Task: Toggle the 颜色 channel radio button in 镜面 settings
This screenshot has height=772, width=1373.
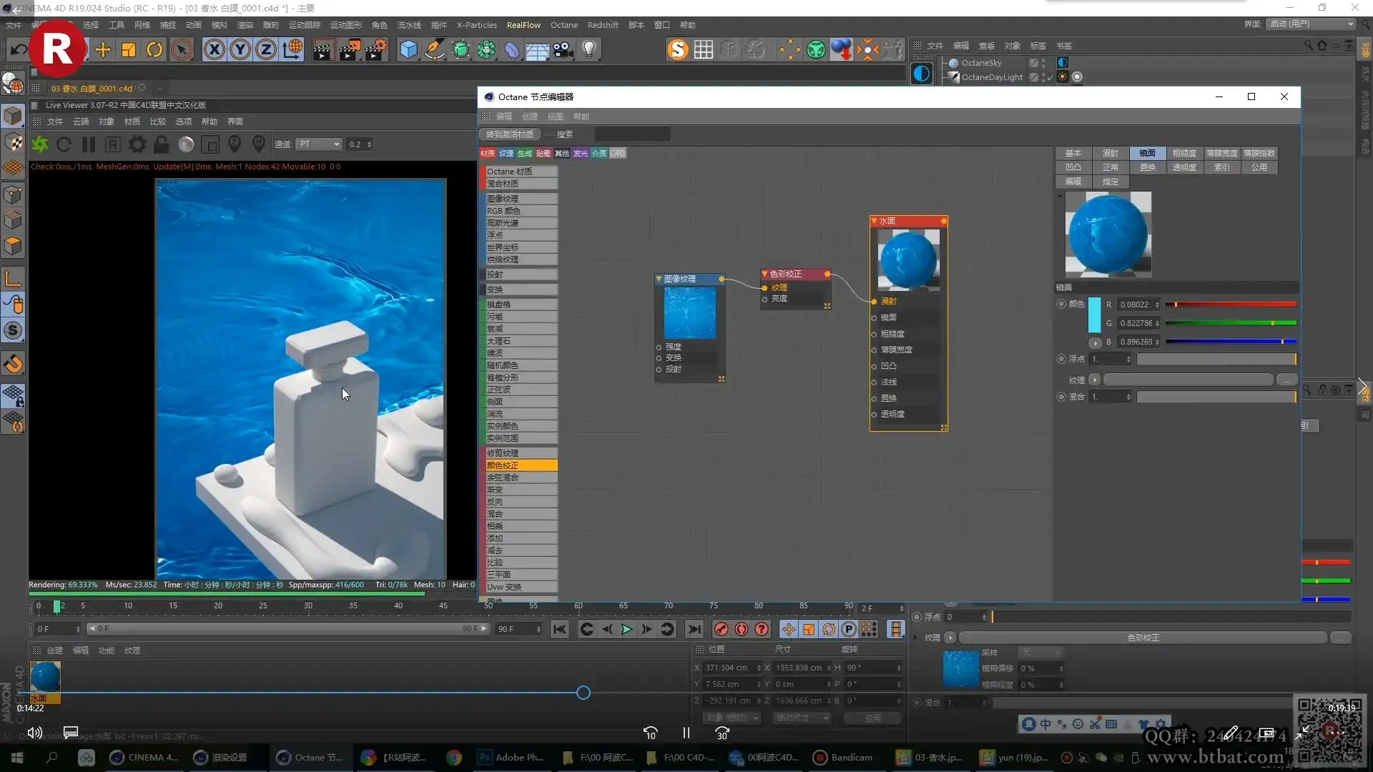Action: point(1062,304)
